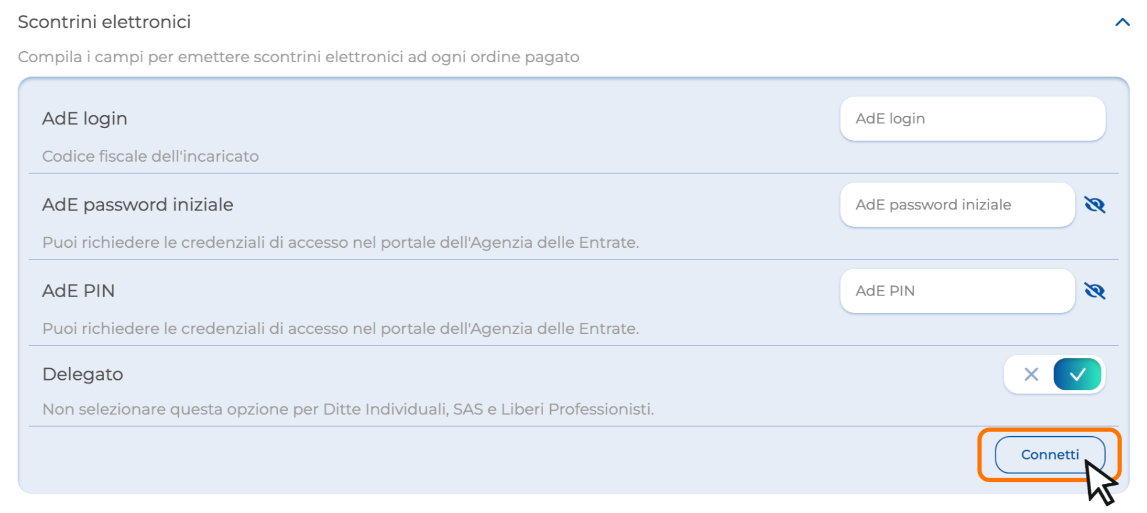Click the Codice fiscale dell'incaricato hint
This screenshot has width=1147, height=513.
click(150, 156)
